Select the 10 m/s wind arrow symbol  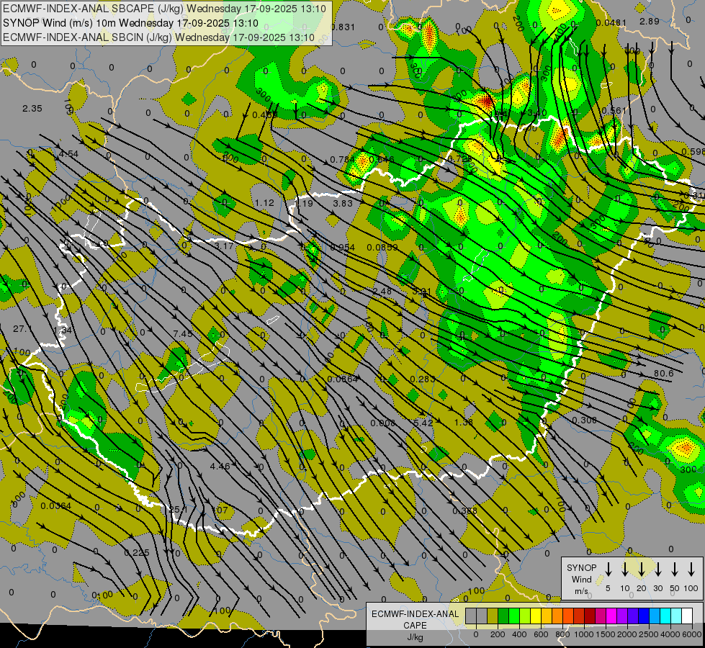pos(625,570)
